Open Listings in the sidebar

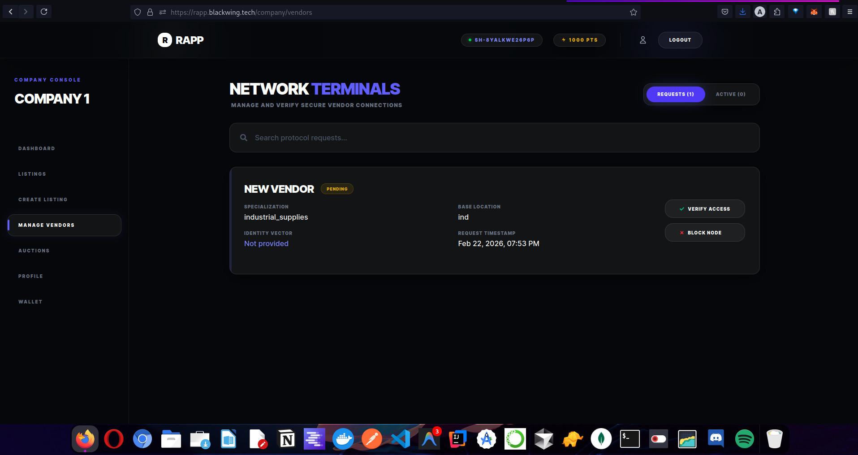32,174
